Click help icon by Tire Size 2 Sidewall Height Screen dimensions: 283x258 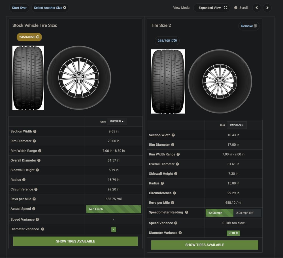click(176, 174)
